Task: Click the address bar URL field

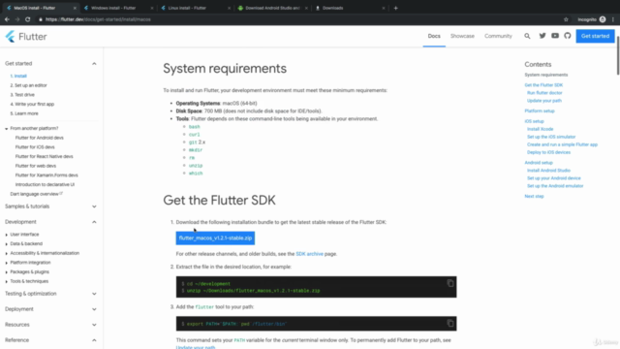Action: pyautogui.click(x=296, y=19)
